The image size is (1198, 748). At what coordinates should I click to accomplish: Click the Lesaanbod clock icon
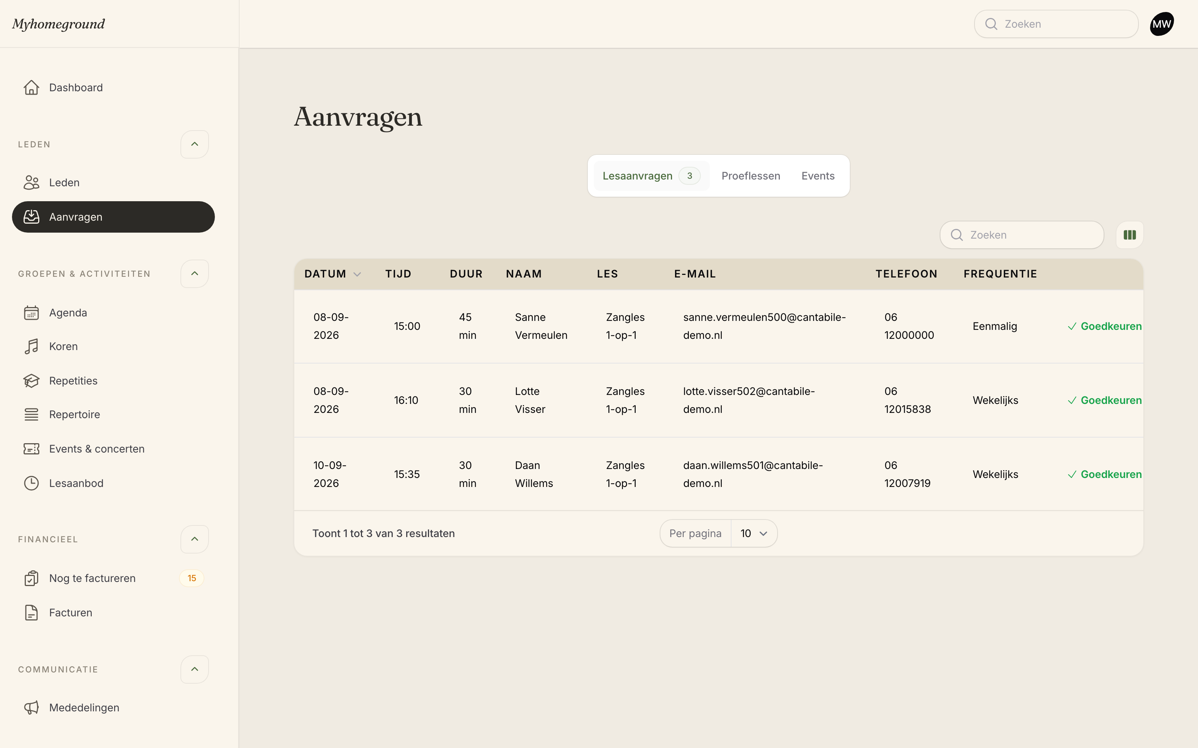click(x=31, y=483)
